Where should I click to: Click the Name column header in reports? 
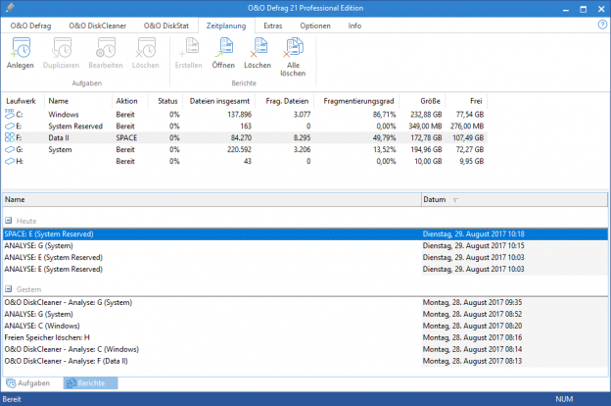click(x=196, y=199)
